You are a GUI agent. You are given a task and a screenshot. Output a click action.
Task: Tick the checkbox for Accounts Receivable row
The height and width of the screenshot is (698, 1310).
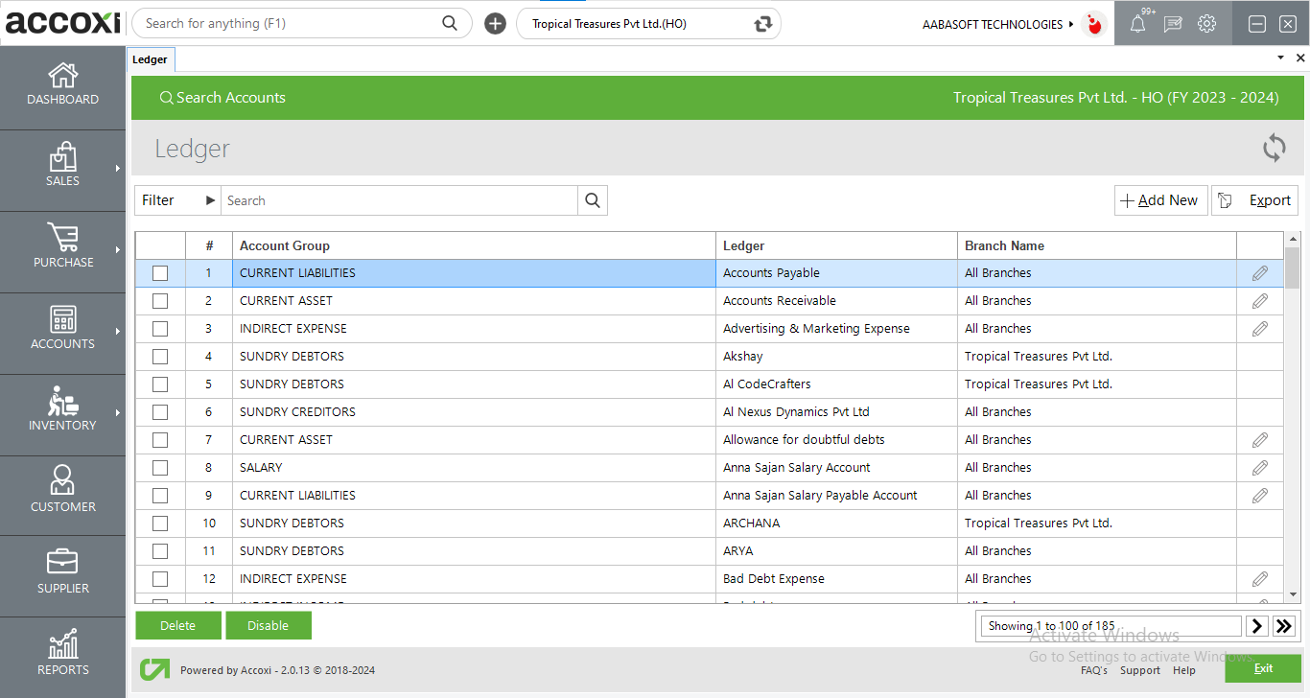pyautogui.click(x=160, y=301)
